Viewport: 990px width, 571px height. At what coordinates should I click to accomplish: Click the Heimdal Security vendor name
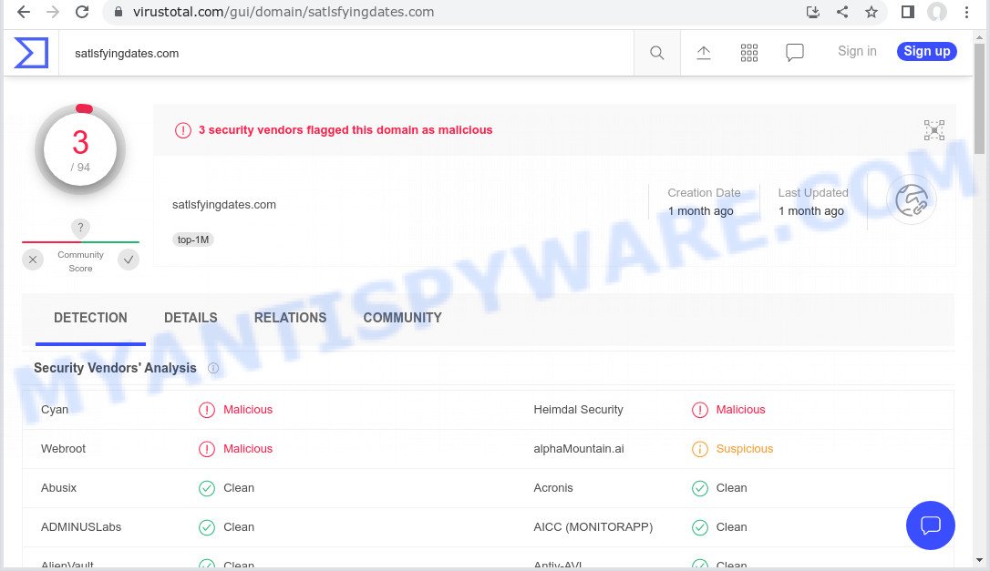coord(578,410)
